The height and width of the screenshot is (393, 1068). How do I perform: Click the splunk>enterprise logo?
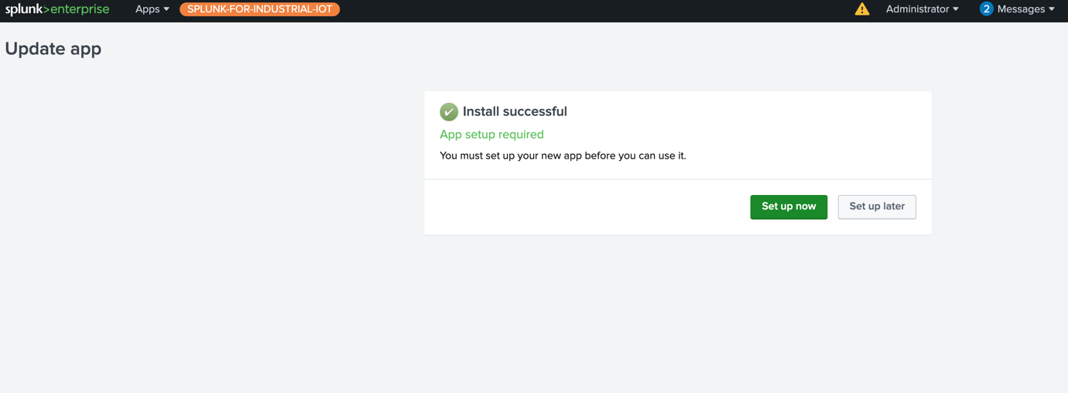[x=56, y=9]
